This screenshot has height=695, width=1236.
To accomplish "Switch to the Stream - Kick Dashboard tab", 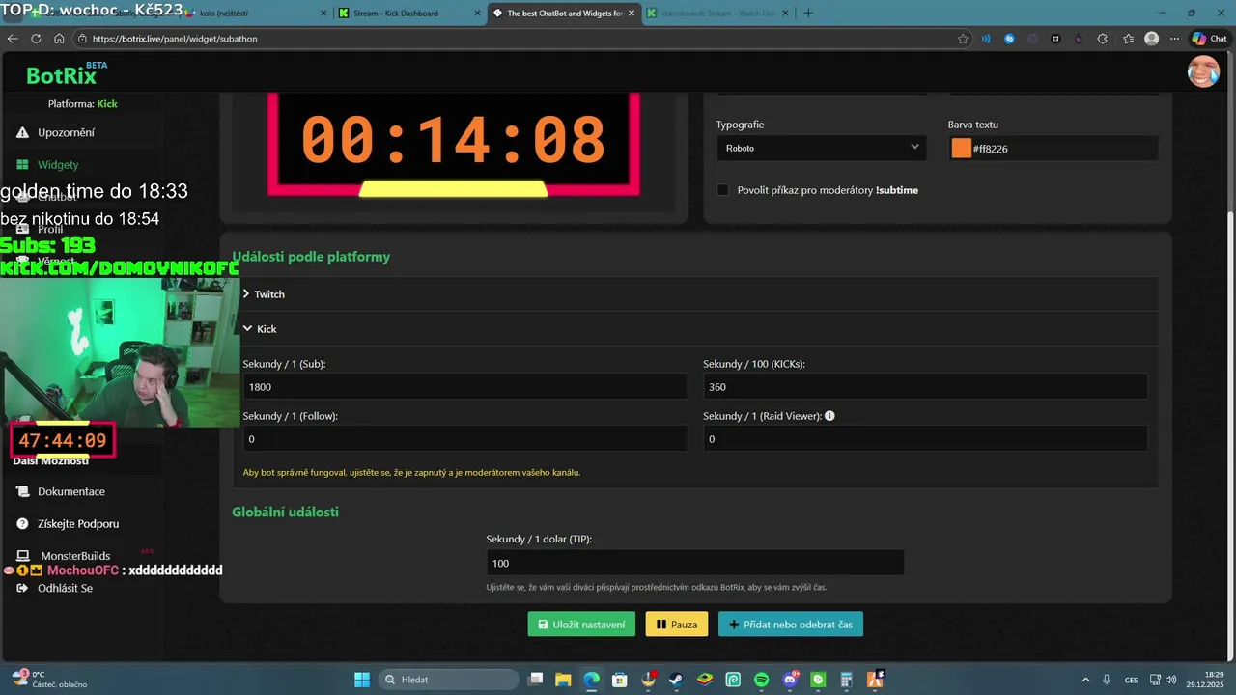I will (407, 14).
